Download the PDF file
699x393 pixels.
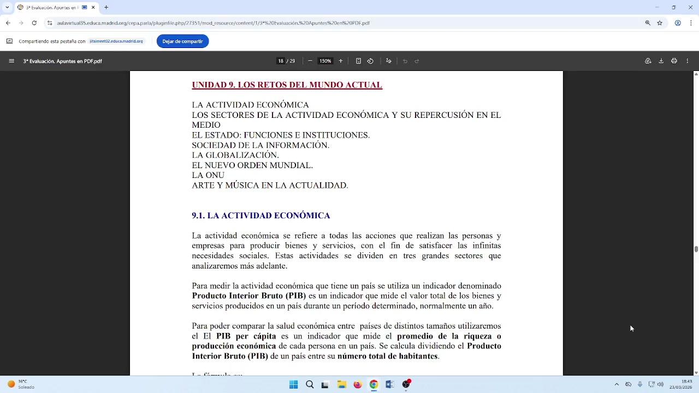pyautogui.click(x=661, y=61)
